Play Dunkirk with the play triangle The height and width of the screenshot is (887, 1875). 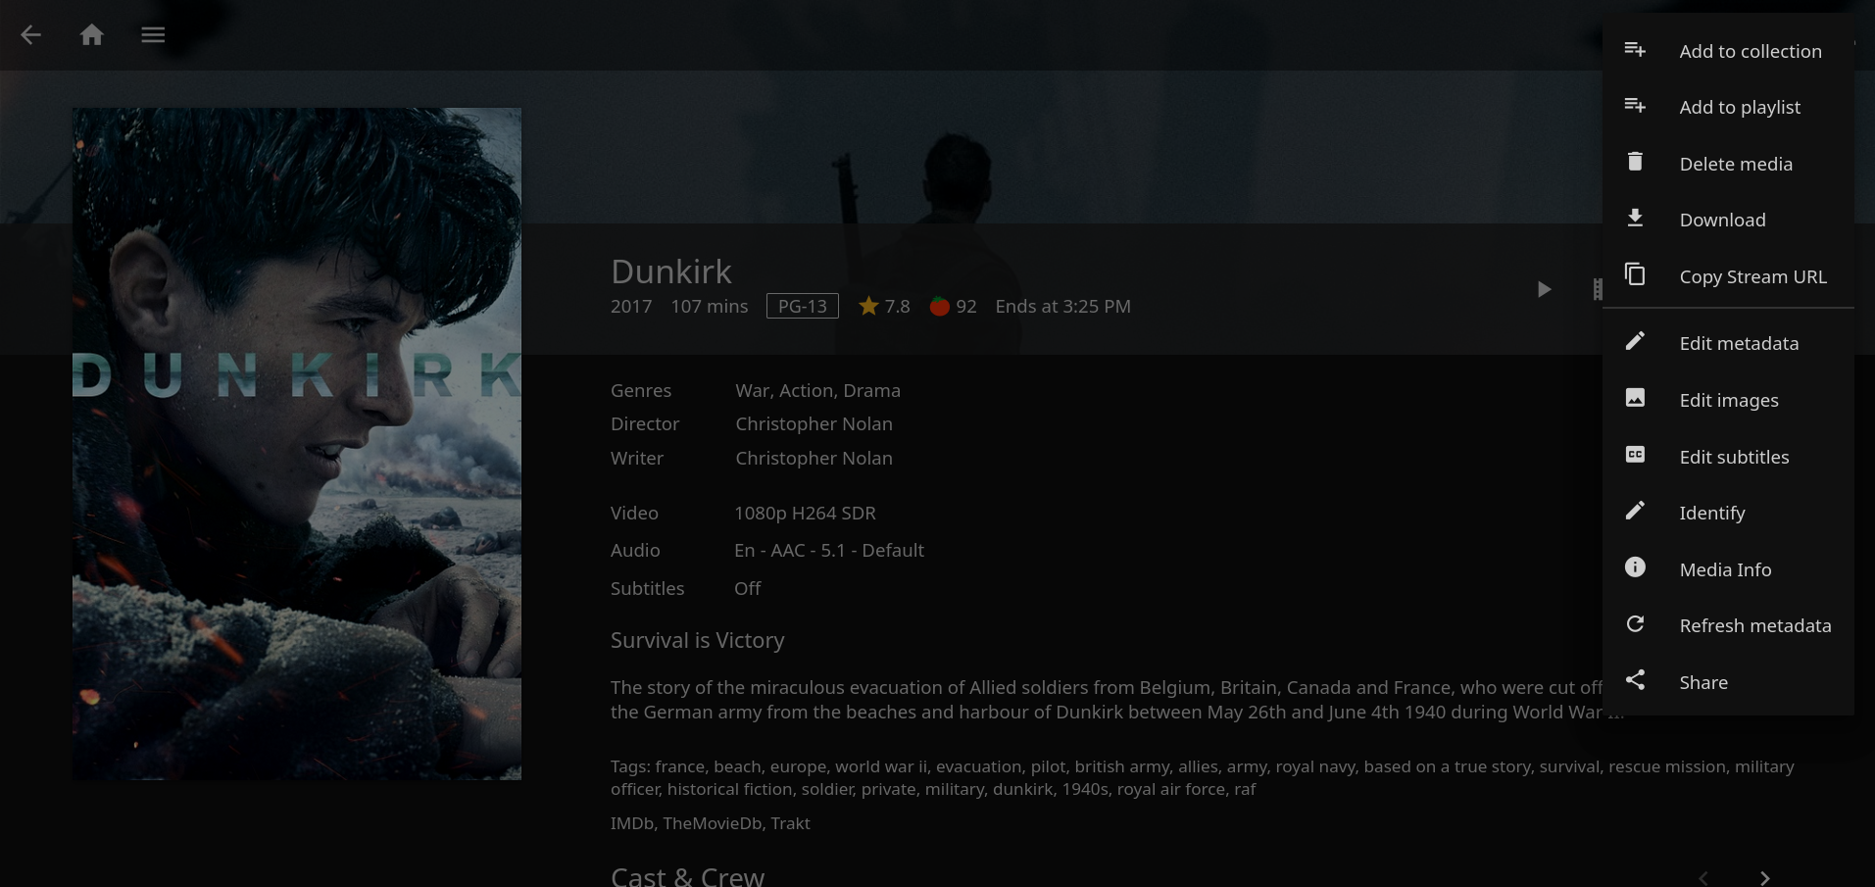coord(1544,289)
